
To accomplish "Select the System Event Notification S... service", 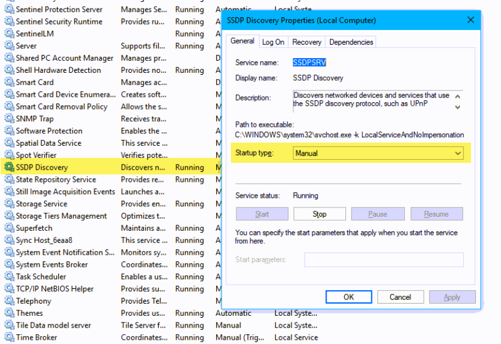I will 111,252.
